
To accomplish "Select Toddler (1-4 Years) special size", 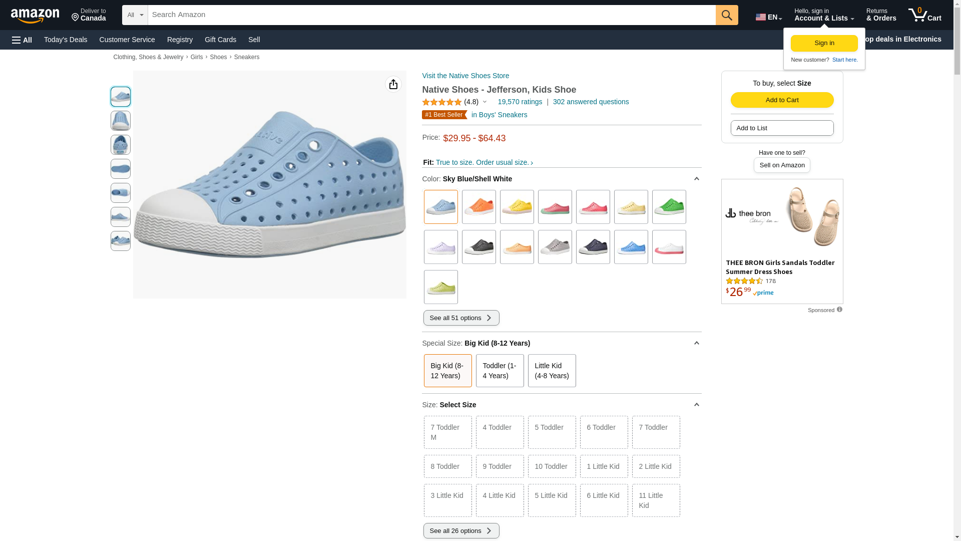I will (500, 371).
